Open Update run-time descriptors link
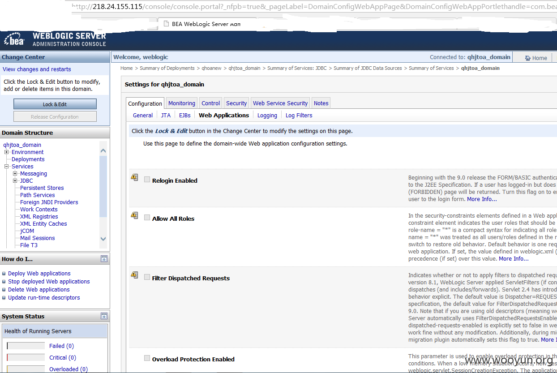 [x=44, y=297]
